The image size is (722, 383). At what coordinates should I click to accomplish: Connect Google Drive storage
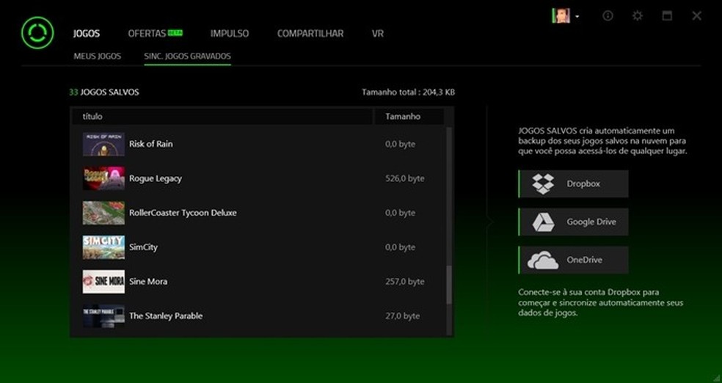pos(573,222)
